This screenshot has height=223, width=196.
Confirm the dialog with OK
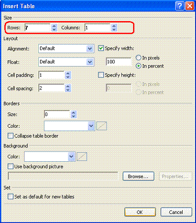(x=140, y=212)
